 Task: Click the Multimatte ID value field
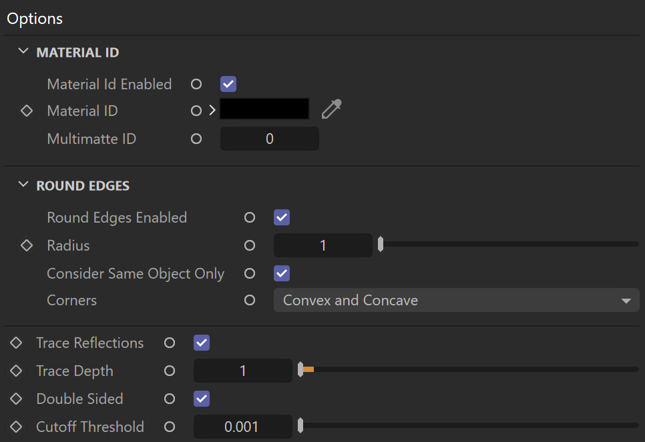pos(270,139)
